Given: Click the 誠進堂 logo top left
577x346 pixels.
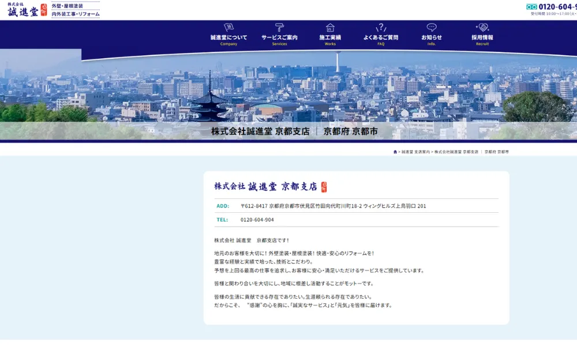Looking at the screenshot, I should (x=23, y=10).
